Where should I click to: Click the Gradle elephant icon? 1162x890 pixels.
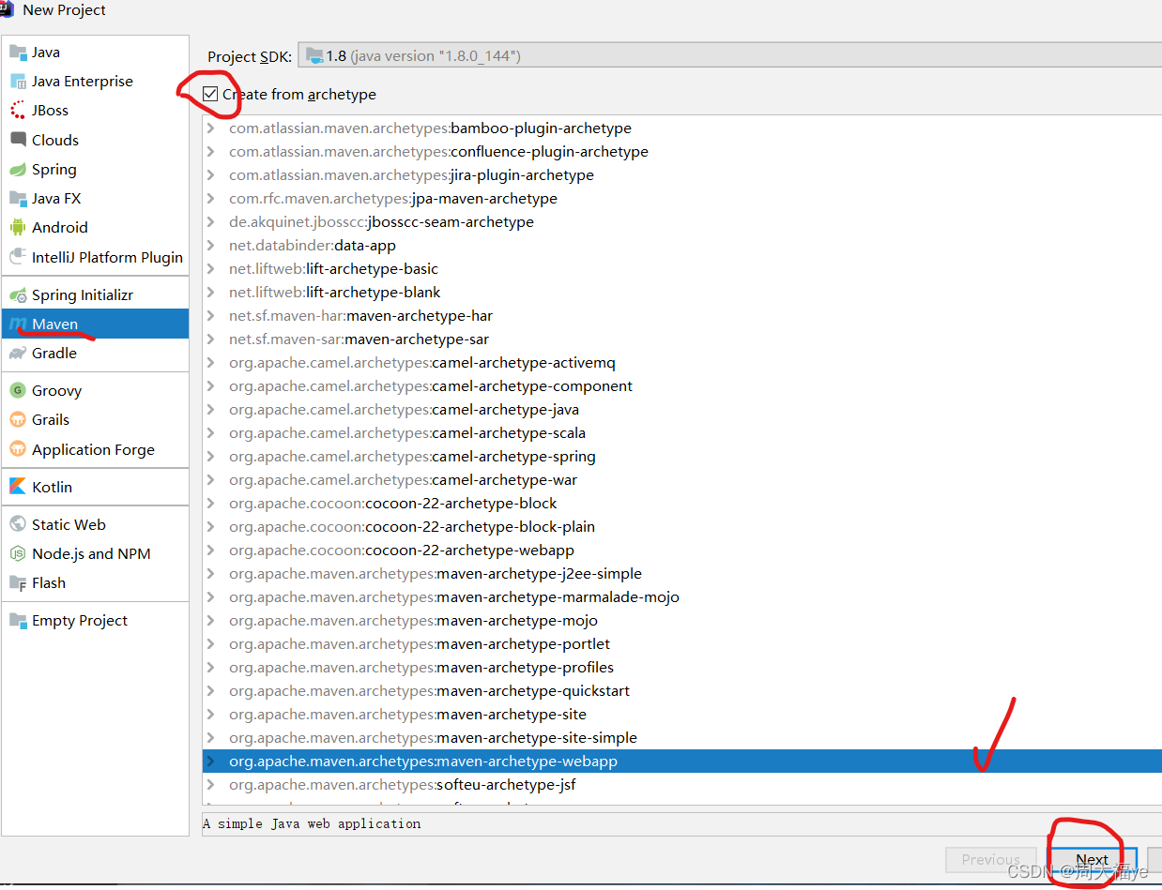tap(18, 354)
